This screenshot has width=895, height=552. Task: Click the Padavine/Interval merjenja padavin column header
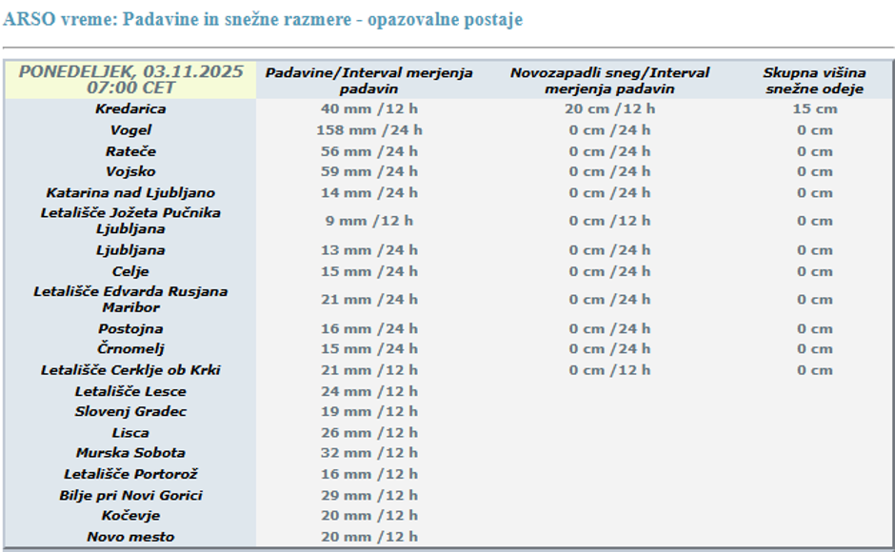368,81
